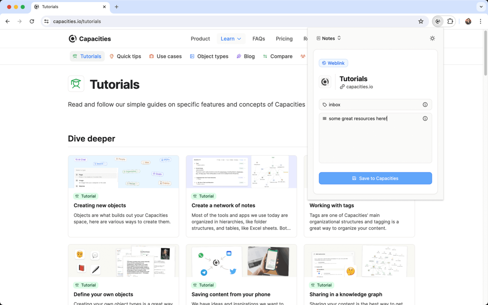Click Saving content from your phone title

point(231,294)
